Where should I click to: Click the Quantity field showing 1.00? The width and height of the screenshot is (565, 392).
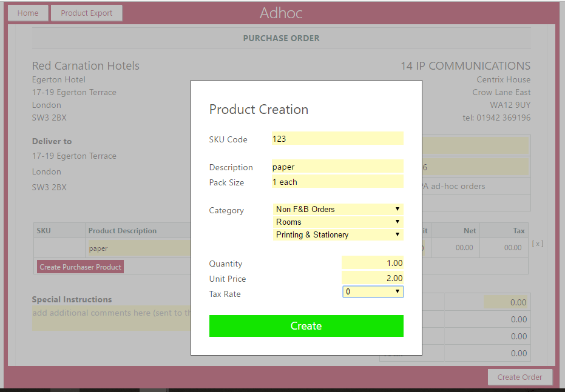tap(373, 262)
